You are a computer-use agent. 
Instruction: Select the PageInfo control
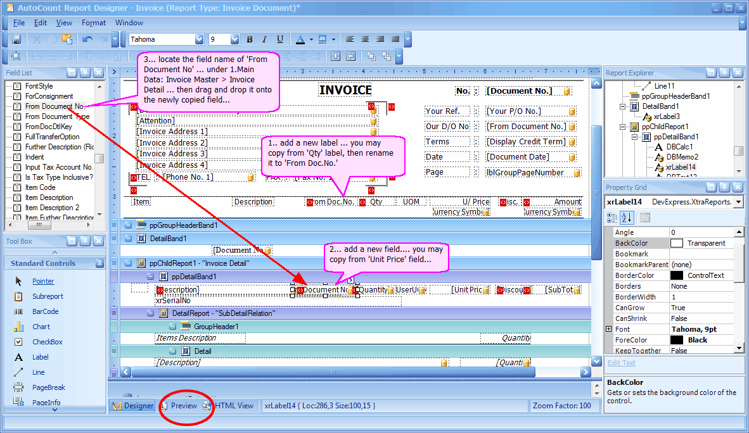(x=46, y=402)
